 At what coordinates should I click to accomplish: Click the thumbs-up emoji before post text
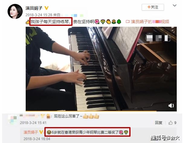[28, 22]
